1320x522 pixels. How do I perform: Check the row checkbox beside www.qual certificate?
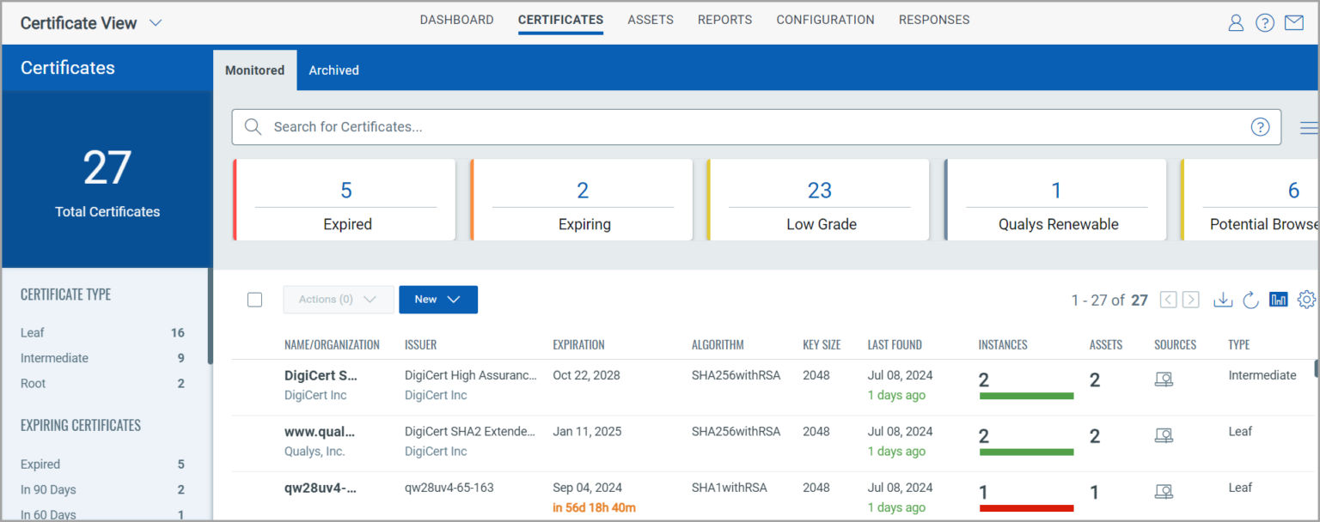255,440
